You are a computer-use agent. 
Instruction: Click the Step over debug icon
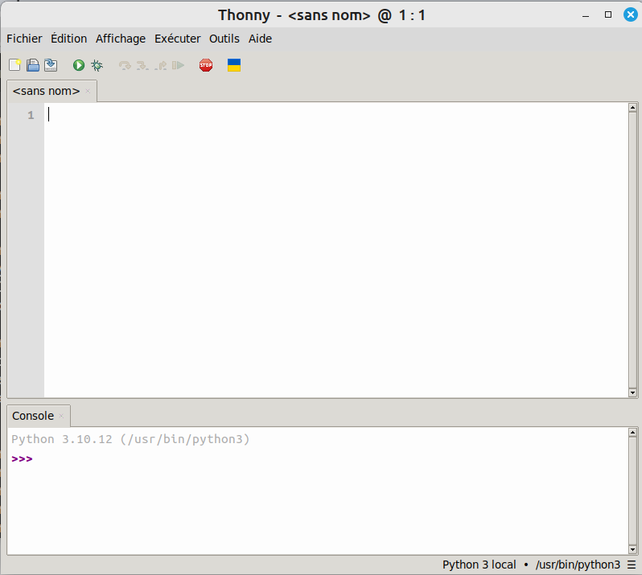coord(125,65)
